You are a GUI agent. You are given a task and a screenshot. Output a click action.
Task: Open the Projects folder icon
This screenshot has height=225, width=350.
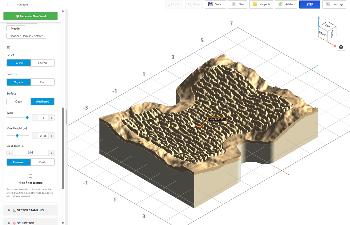click(255, 4)
